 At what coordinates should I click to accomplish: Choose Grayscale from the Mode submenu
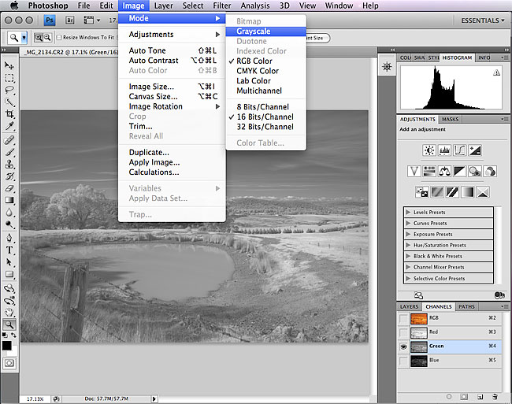(x=254, y=32)
